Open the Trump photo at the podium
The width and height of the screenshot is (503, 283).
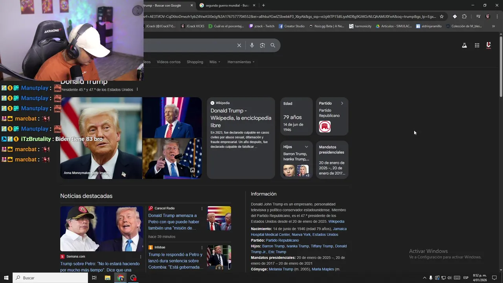click(x=172, y=117)
